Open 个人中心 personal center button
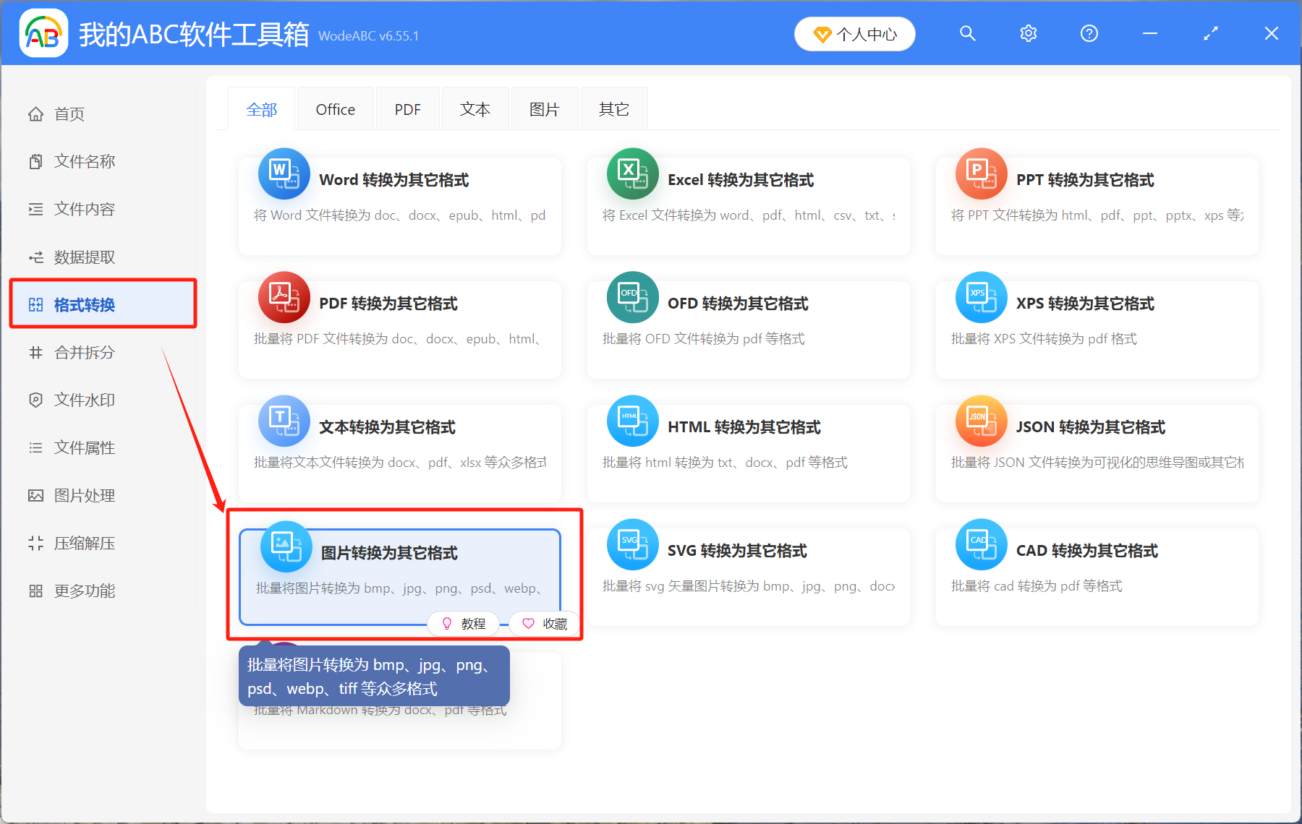 [x=854, y=34]
